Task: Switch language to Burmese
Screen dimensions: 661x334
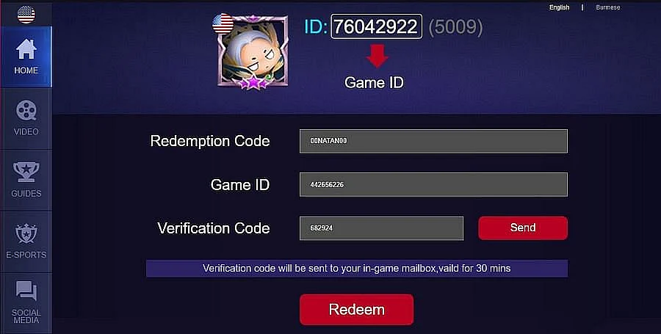Action: (608, 7)
